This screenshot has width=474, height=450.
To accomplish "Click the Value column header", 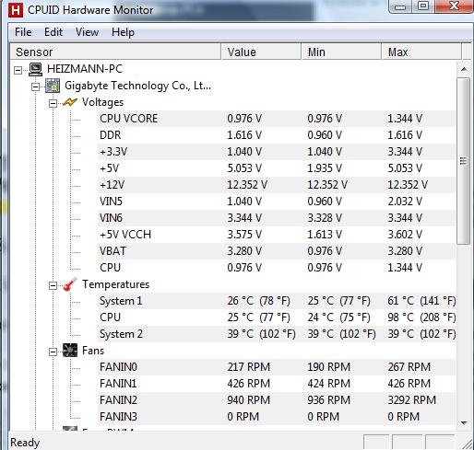I will pos(261,52).
